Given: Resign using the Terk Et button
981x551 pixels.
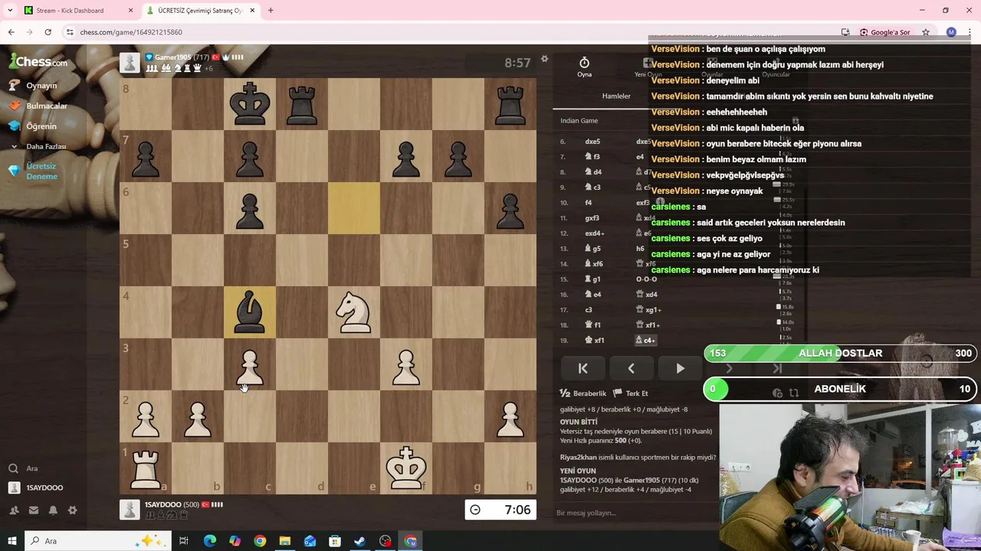Looking at the screenshot, I should (630, 393).
